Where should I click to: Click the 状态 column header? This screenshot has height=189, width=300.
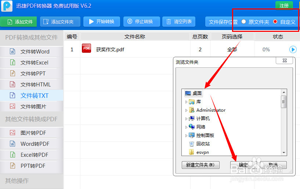coord(278,37)
